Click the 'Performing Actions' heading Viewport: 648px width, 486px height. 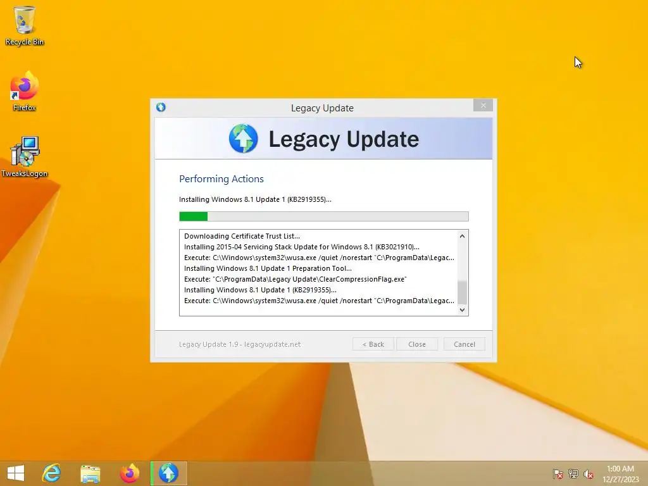(221, 179)
